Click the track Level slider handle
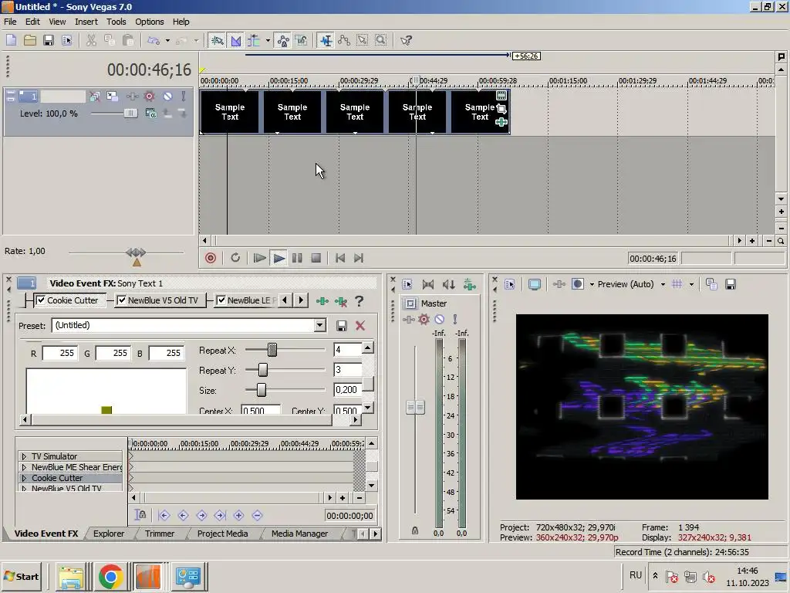This screenshot has width=790, height=593. (x=130, y=114)
